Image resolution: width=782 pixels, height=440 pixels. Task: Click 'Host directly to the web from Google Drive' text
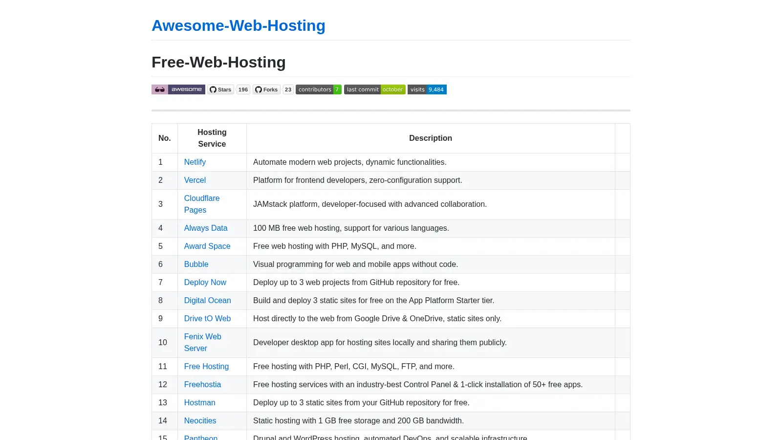pyautogui.click(x=377, y=318)
